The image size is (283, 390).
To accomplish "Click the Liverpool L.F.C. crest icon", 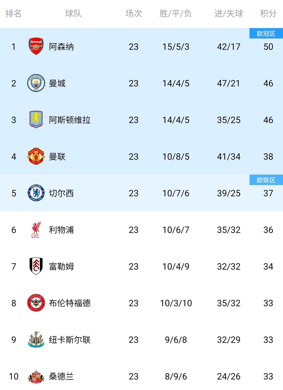I will click(x=36, y=230).
